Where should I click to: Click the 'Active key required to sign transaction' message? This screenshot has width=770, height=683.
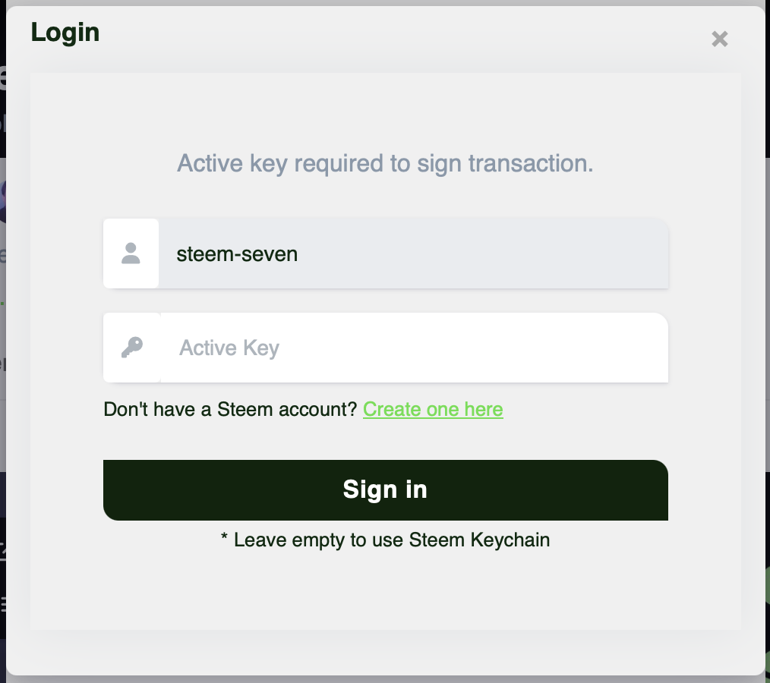click(385, 163)
